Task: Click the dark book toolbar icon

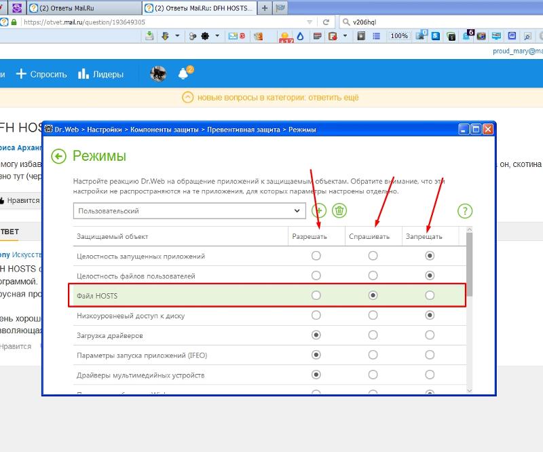Action: (x=361, y=36)
